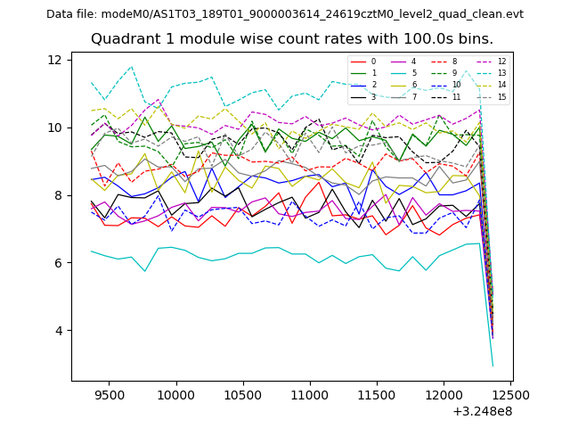Click the x-axis tick label 10500

click(242, 394)
